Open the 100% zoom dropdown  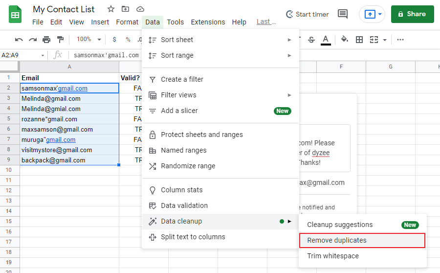(88, 39)
